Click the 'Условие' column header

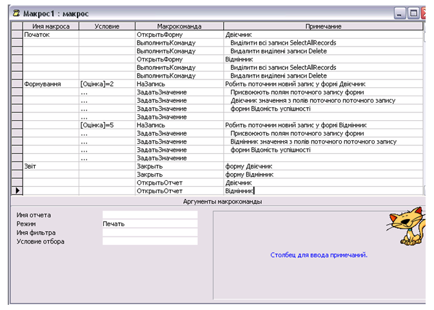(107, 26)
